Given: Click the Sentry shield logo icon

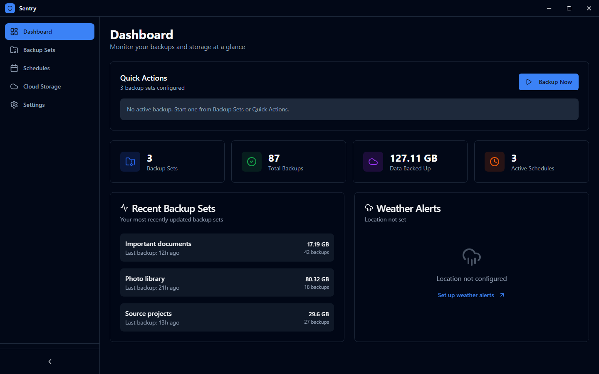Looking at the screenshot, I should pos(10,8).
